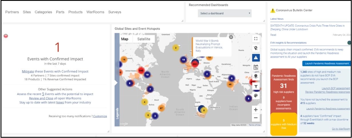Select the yellow 4 cluster near Bolivia
352x138 pixels.
tap(145, 102)
